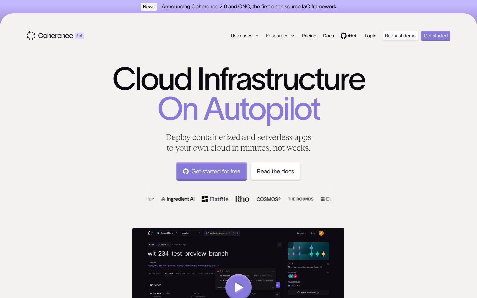Open the Use cases dropdown menu
The height and width of the screenshot is (298, 477).
[x=245, y=36]
